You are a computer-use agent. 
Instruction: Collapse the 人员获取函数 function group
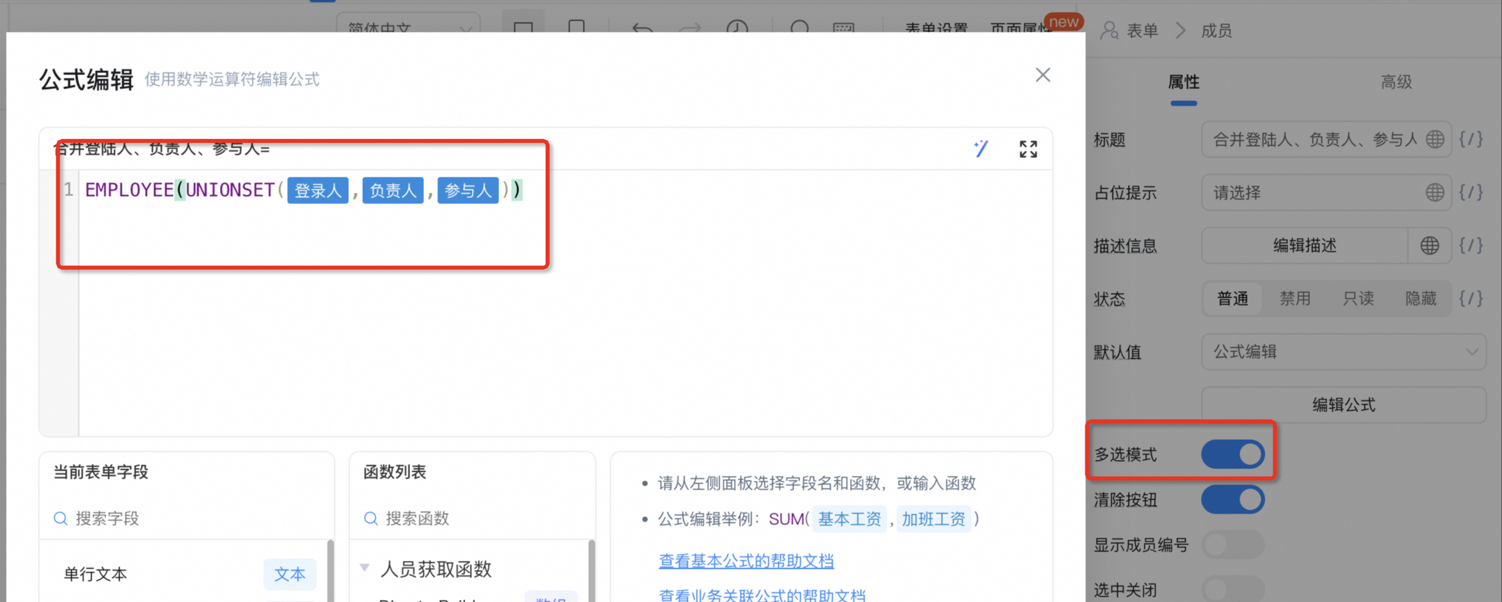pyautogui.click(x=364, y=568)
